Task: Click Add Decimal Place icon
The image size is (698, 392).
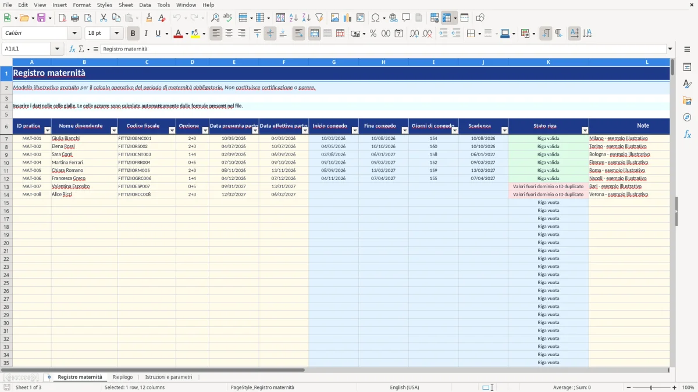Action: coord(414,34)
